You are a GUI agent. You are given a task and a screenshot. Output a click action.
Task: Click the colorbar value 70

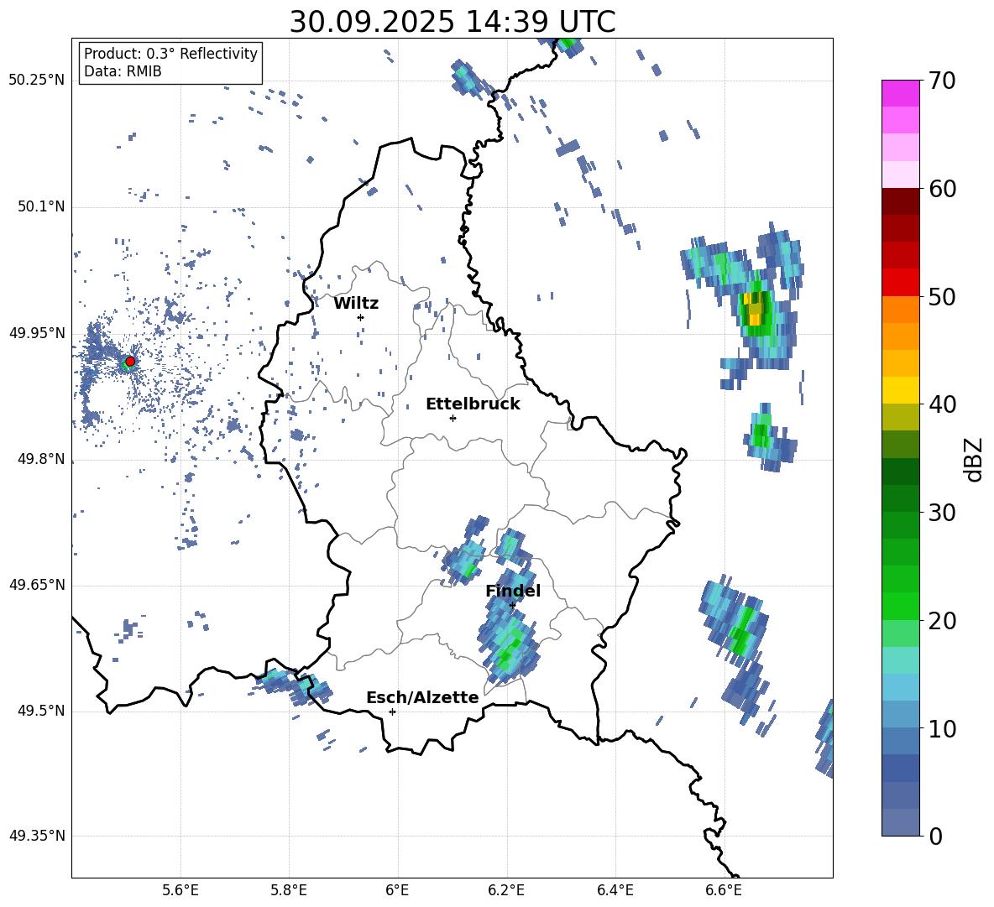(x=943, y=81)
